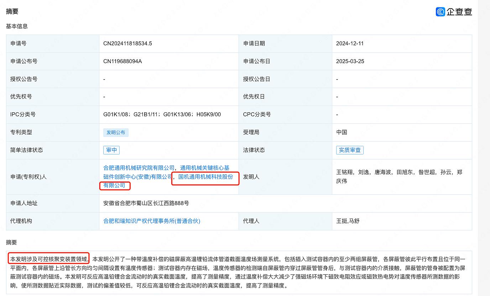Click the 发明人 label cell
Image resolution: width=490 pixels, height=296 pixels.
click(x=285, y=177)
